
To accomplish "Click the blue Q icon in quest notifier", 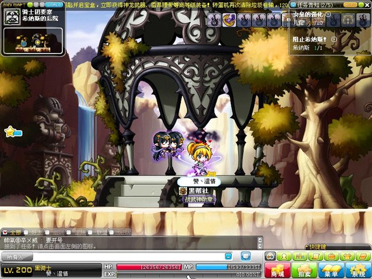I will [294, 4].
